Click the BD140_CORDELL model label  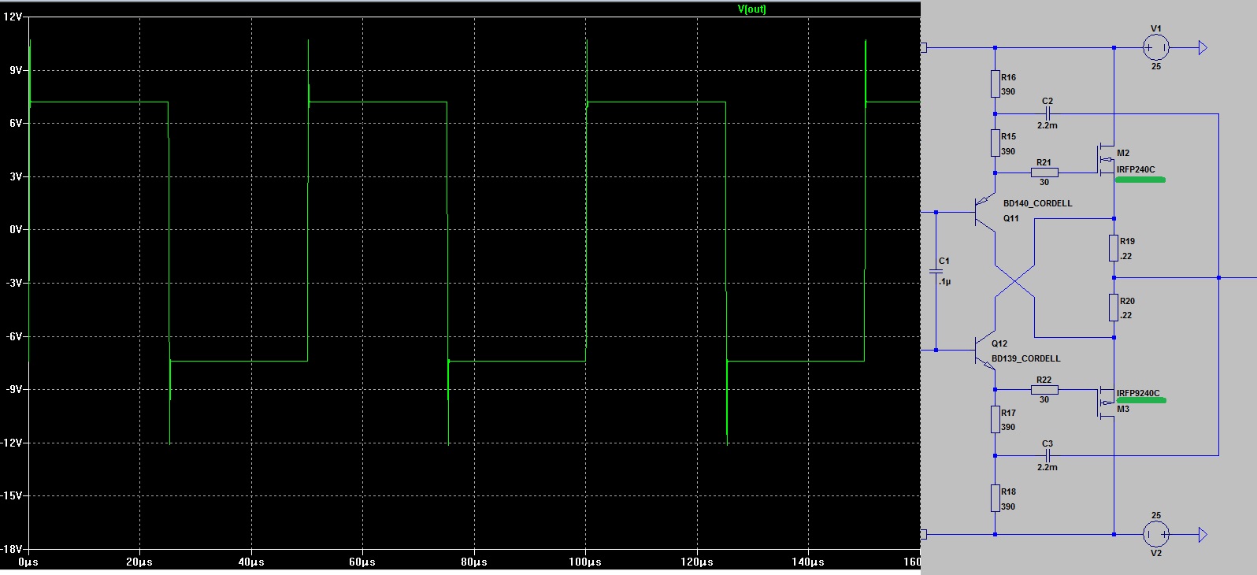(1037, 203)
